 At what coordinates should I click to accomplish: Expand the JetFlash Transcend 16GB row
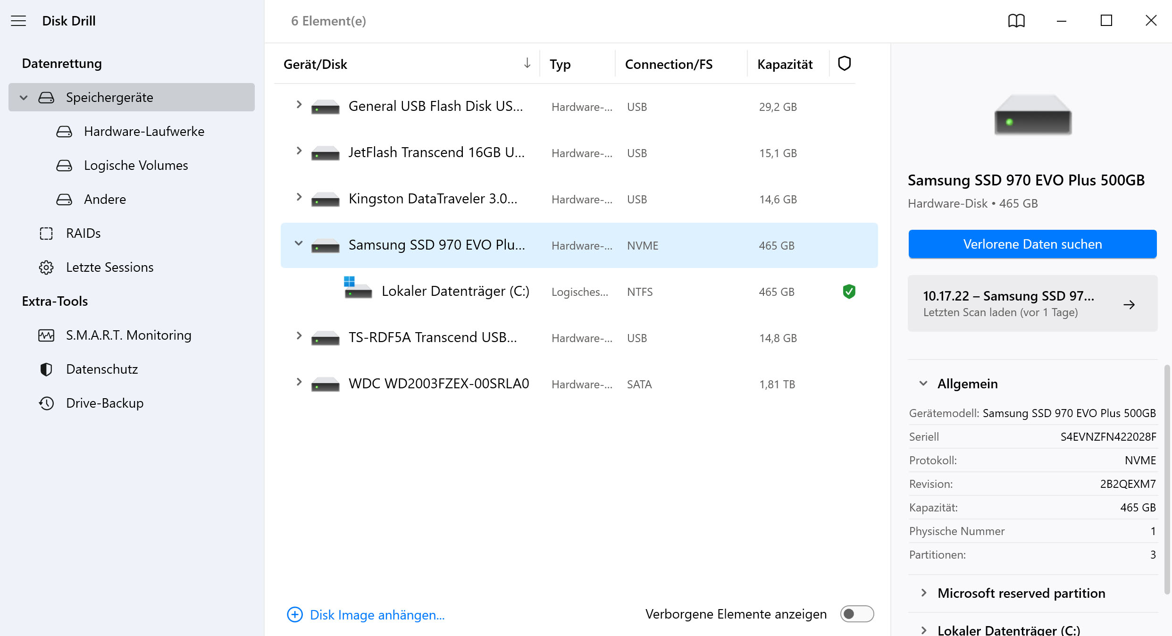[x=299, y=151]
